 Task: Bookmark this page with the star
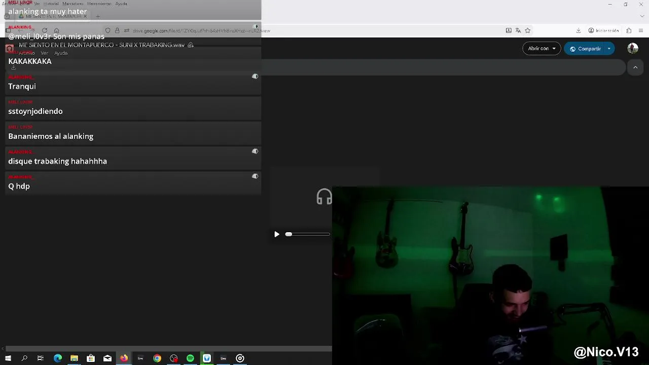[527, 30]
